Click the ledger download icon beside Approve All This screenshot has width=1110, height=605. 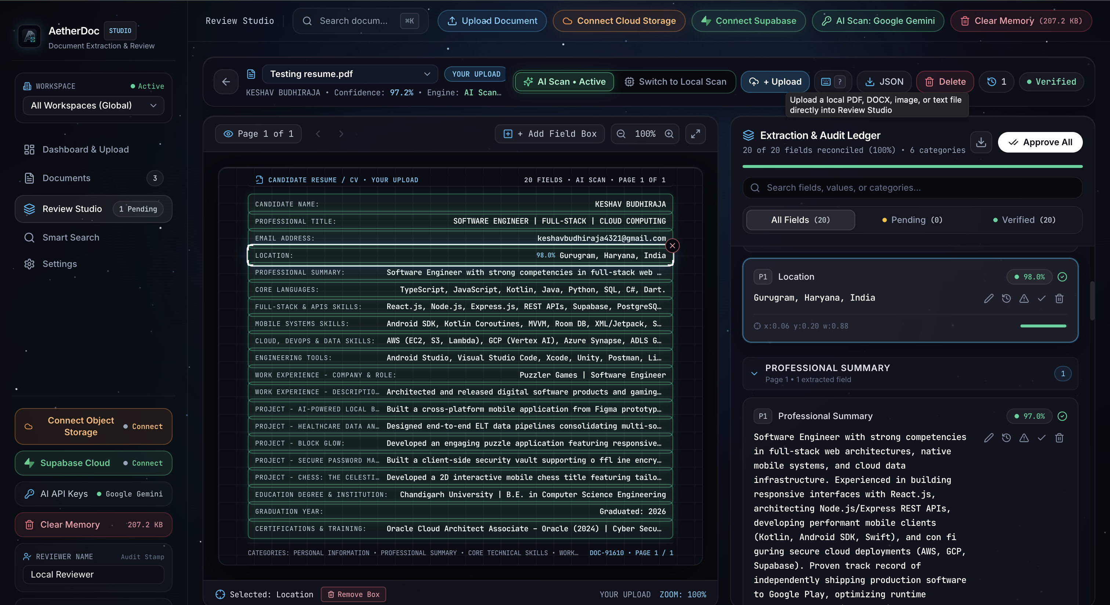pyautogui.click(x=981, y=142)
